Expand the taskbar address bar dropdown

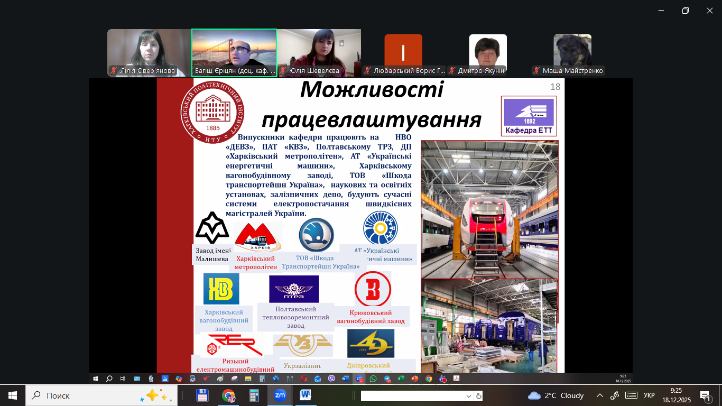[x=469, y=396]
